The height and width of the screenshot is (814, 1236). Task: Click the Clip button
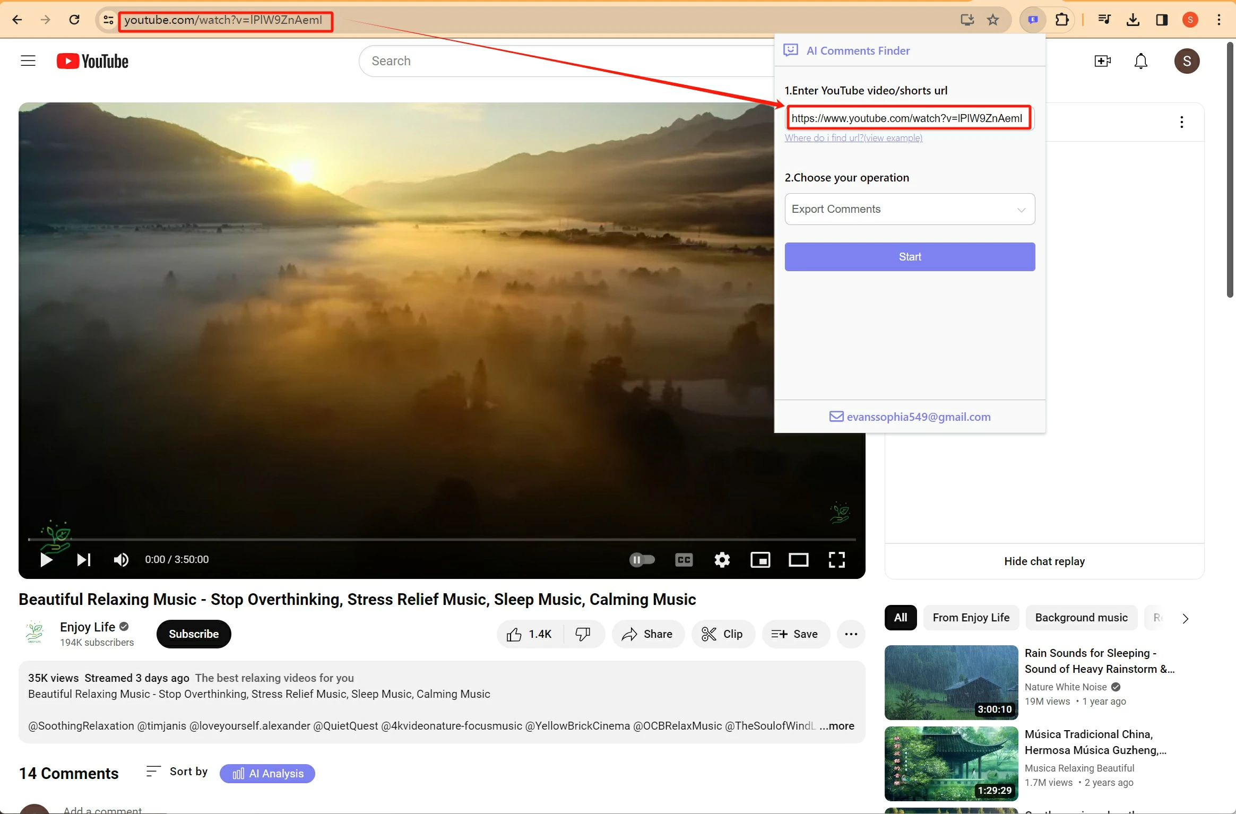point(723,634)
